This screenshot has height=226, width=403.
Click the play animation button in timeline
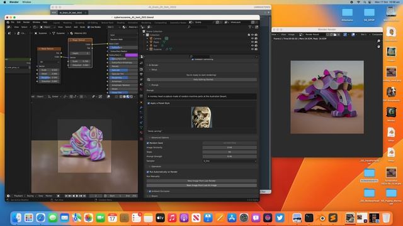(x=77, y=196)
